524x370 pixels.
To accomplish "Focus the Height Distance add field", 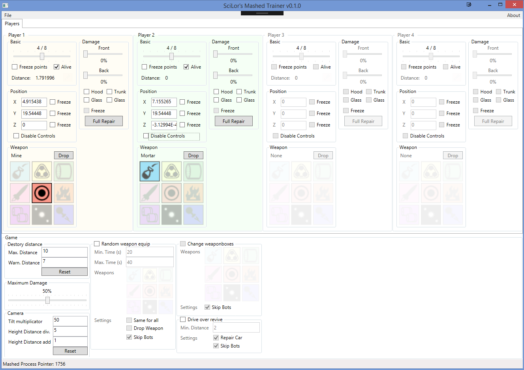I will tap(70, 342).
